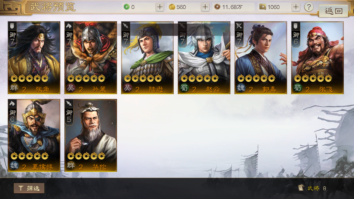Select the 郭嘉 general card

click(x=261, y=58)
